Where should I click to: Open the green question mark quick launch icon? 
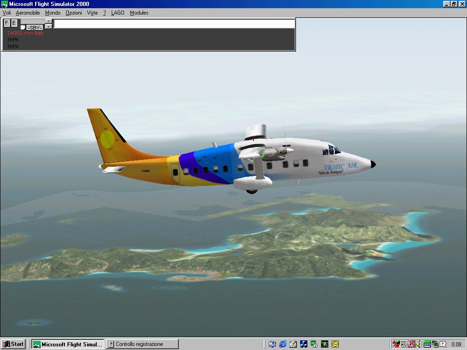[324, 345]
